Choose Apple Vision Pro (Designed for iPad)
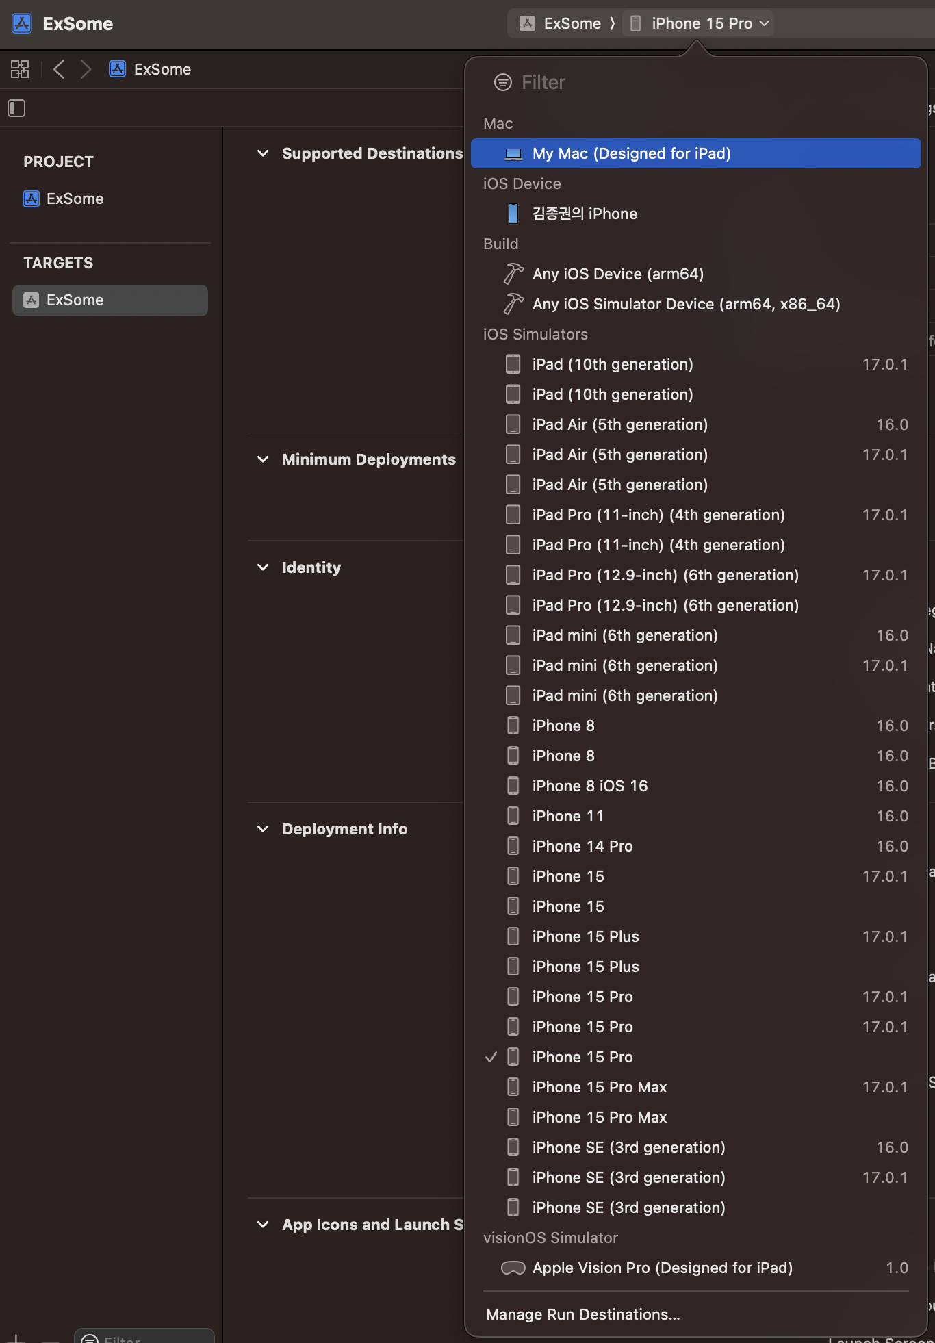This screenshot has height=1343, width=935. (696, 1268)
